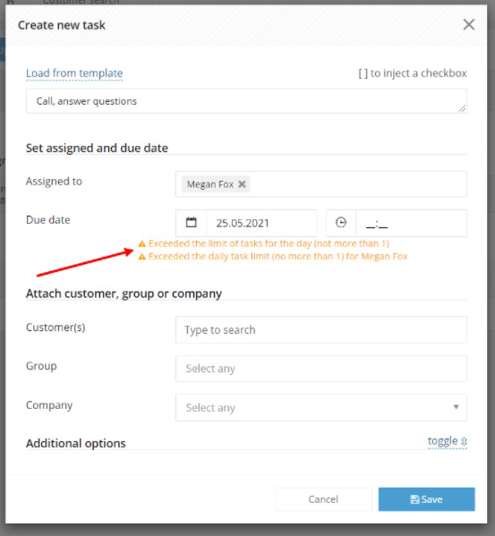495x536 pixels.
Task: Click the due time input field
Action: [411, 223]
